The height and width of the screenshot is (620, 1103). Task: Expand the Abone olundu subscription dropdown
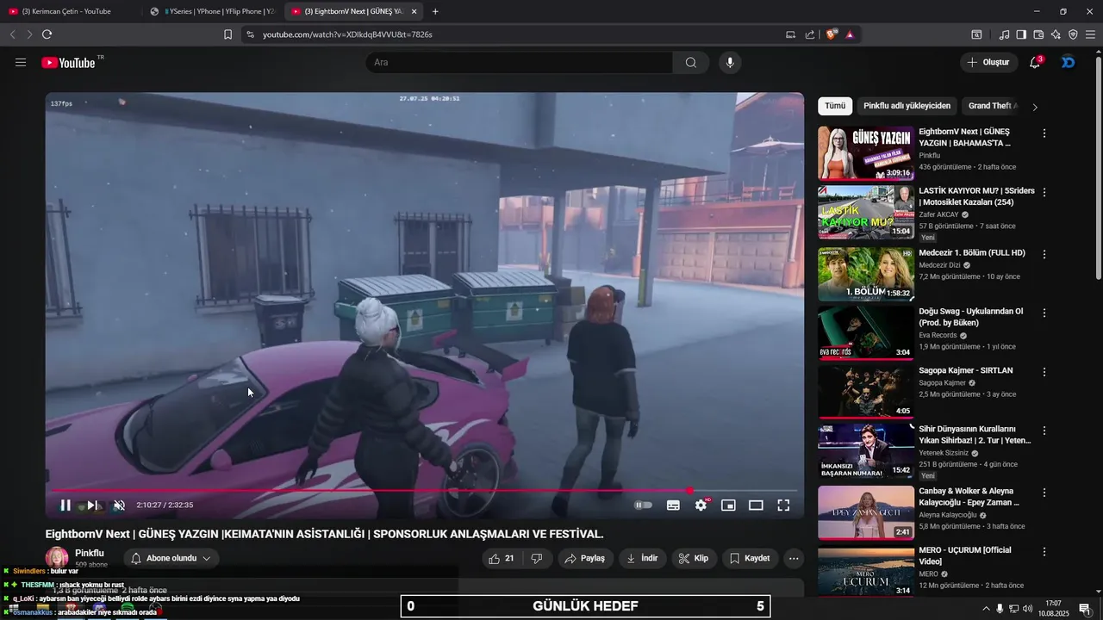point(171,558)
